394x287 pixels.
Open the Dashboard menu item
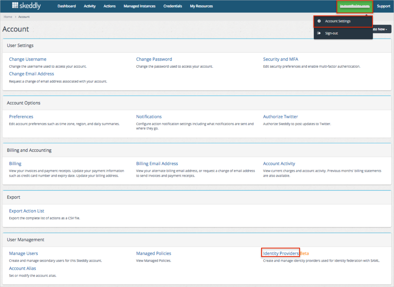[x=66, y=6]
